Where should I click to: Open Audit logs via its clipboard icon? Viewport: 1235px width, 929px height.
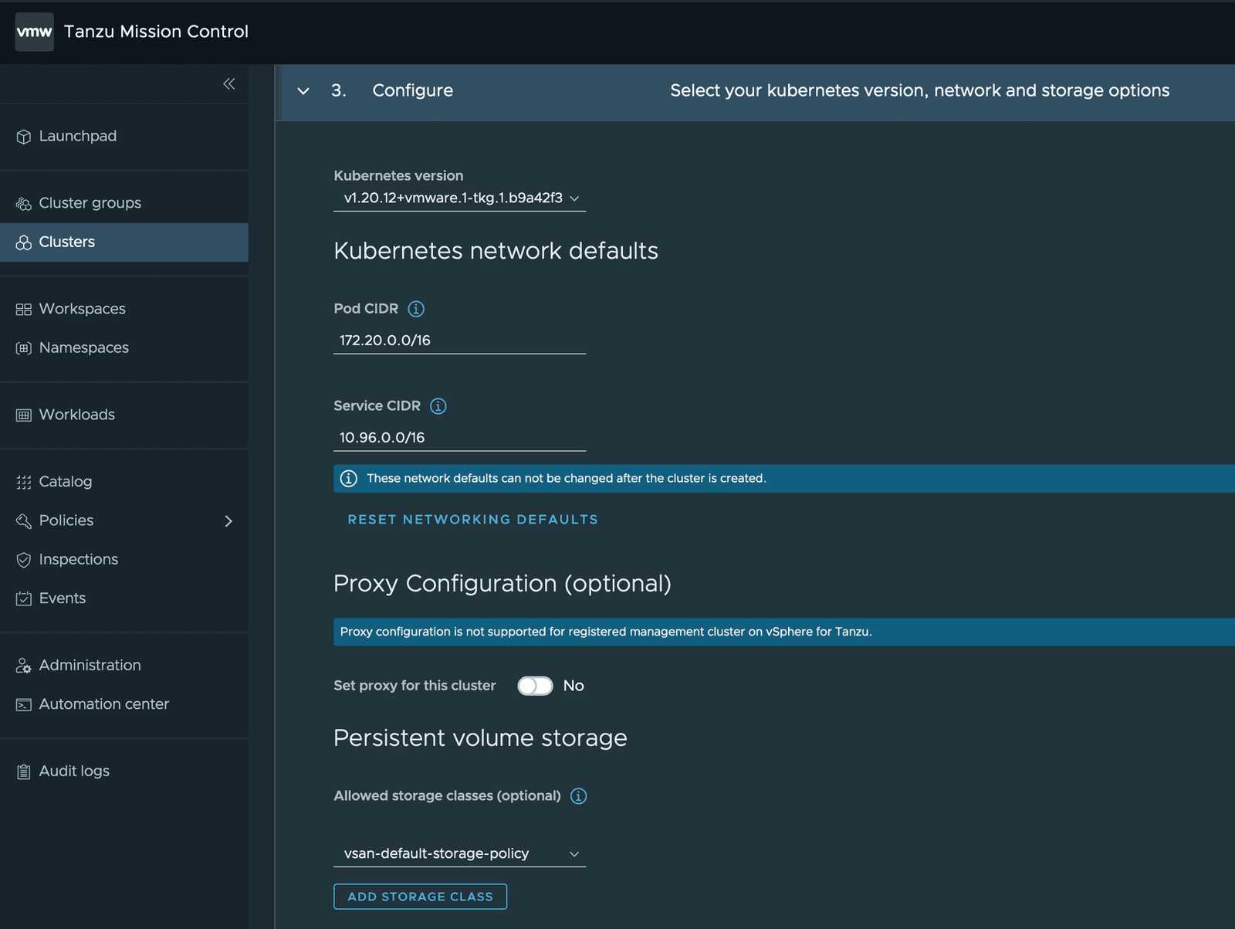[22, 771]
